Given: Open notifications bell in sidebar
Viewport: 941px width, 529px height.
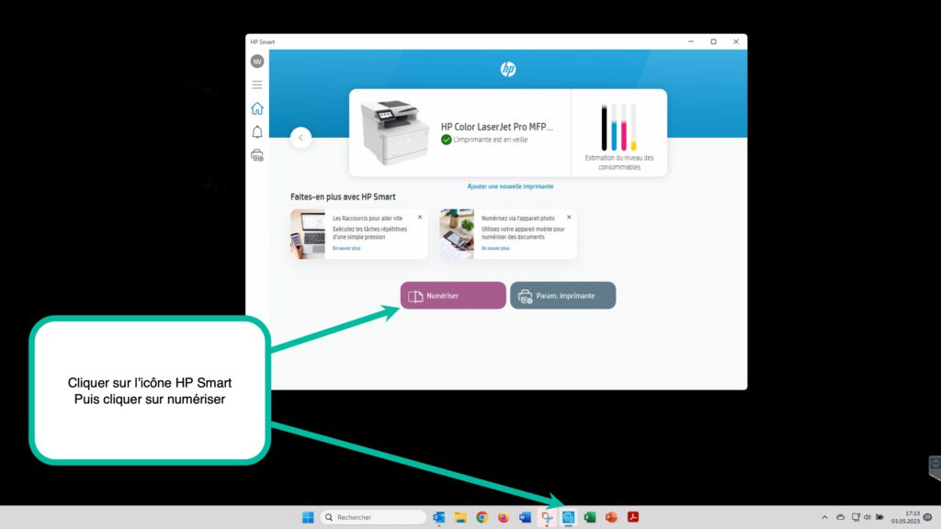Looking at the screenshot, I should (x=257, y=132).
